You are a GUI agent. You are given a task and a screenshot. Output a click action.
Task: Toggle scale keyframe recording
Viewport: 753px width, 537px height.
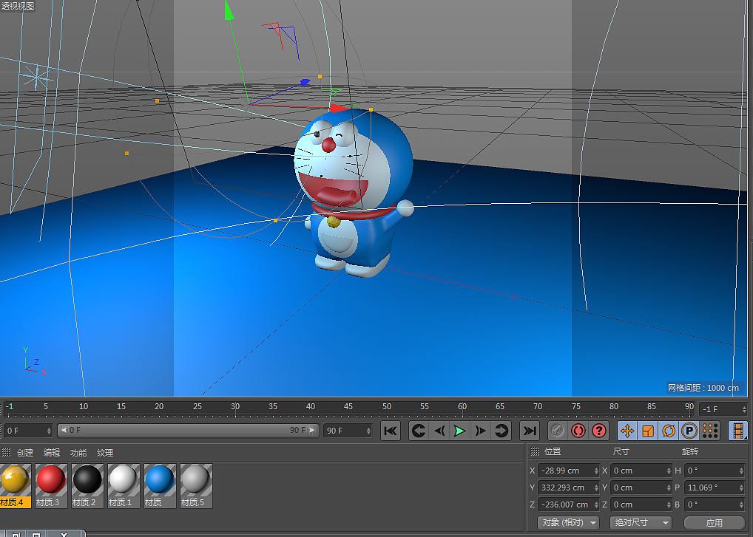click(x=648, y=431)
